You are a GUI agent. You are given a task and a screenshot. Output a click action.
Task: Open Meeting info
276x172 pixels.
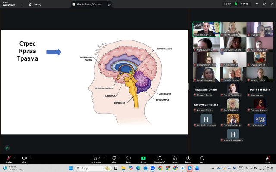pos(160,158)
